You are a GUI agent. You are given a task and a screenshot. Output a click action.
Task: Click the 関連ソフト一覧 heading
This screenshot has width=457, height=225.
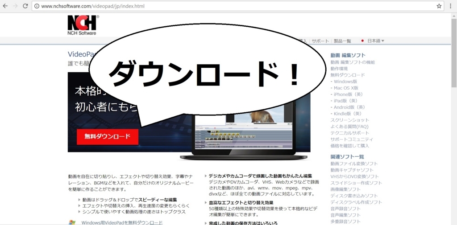click(x=347, y=156)
